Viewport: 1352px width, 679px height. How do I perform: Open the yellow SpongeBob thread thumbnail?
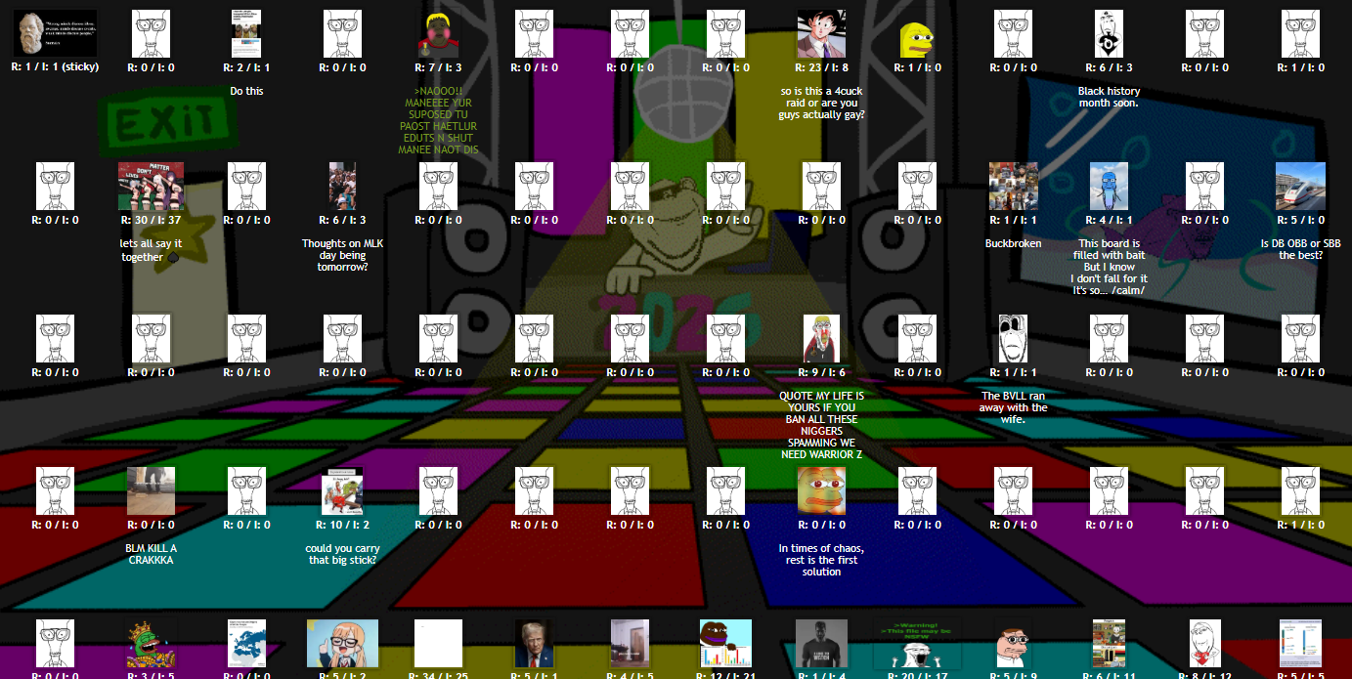point(917,39)
